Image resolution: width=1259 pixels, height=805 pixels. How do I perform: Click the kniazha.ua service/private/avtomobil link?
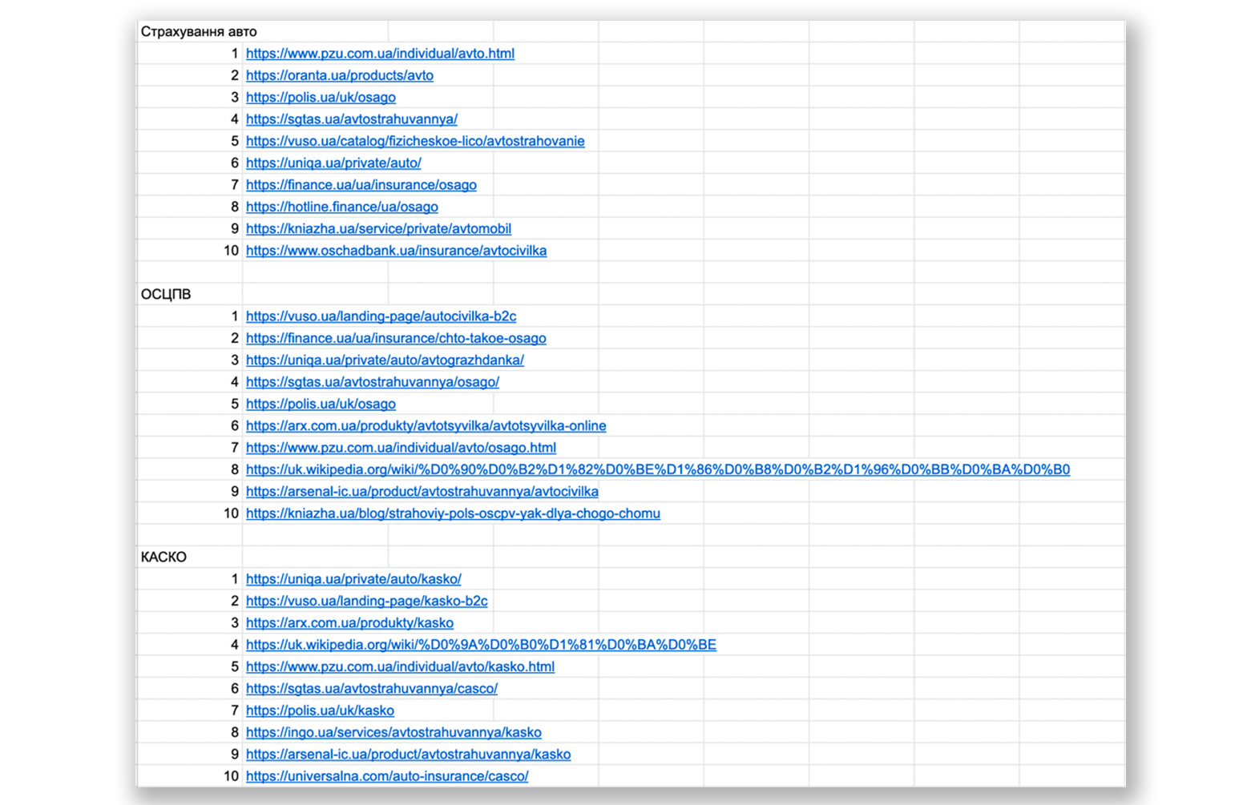click(x=378, y=229)
